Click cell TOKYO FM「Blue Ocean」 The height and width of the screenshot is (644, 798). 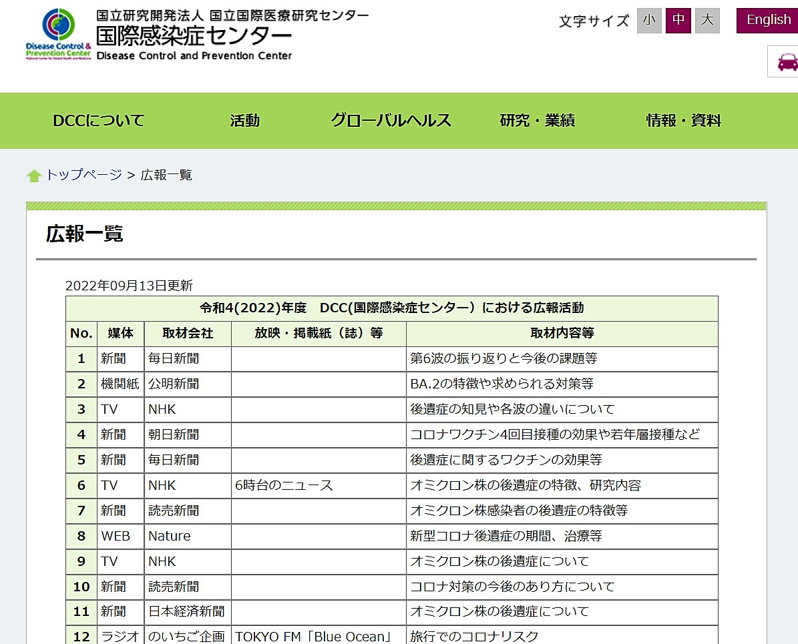point(319,636)
